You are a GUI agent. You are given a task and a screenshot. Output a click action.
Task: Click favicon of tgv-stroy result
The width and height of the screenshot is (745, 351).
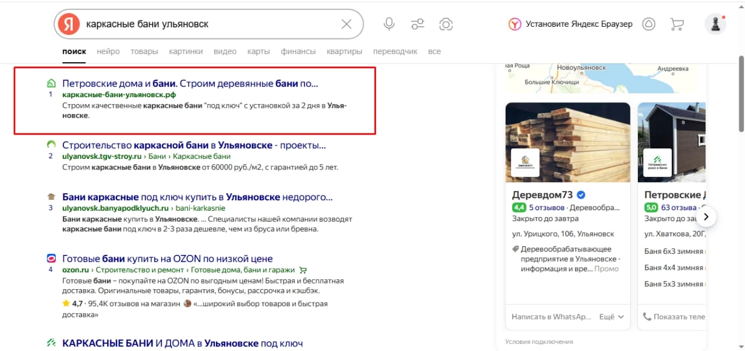pyautogui.click(x=51, y=144)
